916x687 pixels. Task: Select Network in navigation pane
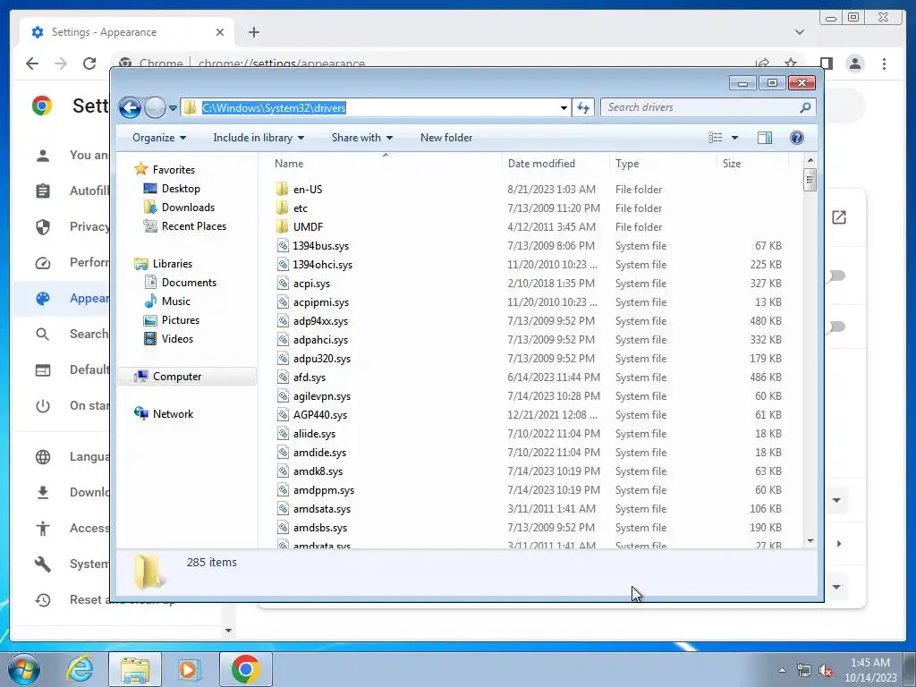coord(173,414)
